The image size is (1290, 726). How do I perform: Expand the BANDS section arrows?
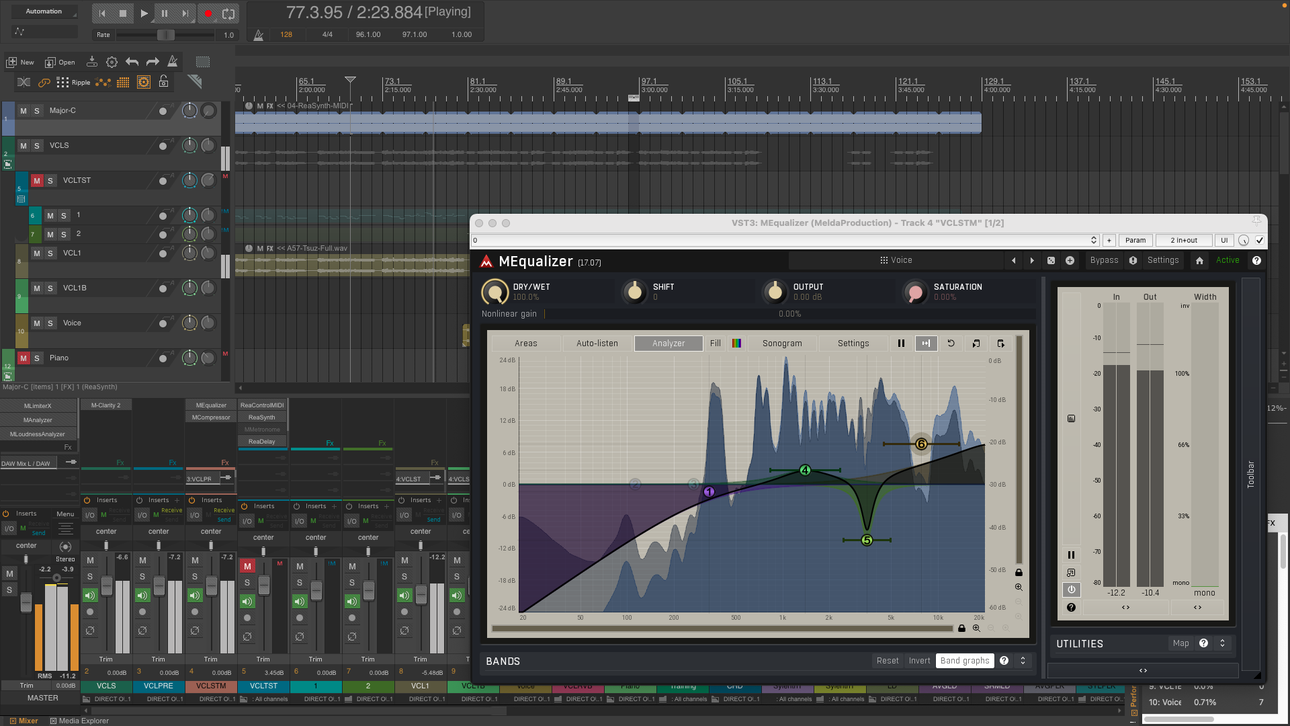click(x=1023, y=661)
